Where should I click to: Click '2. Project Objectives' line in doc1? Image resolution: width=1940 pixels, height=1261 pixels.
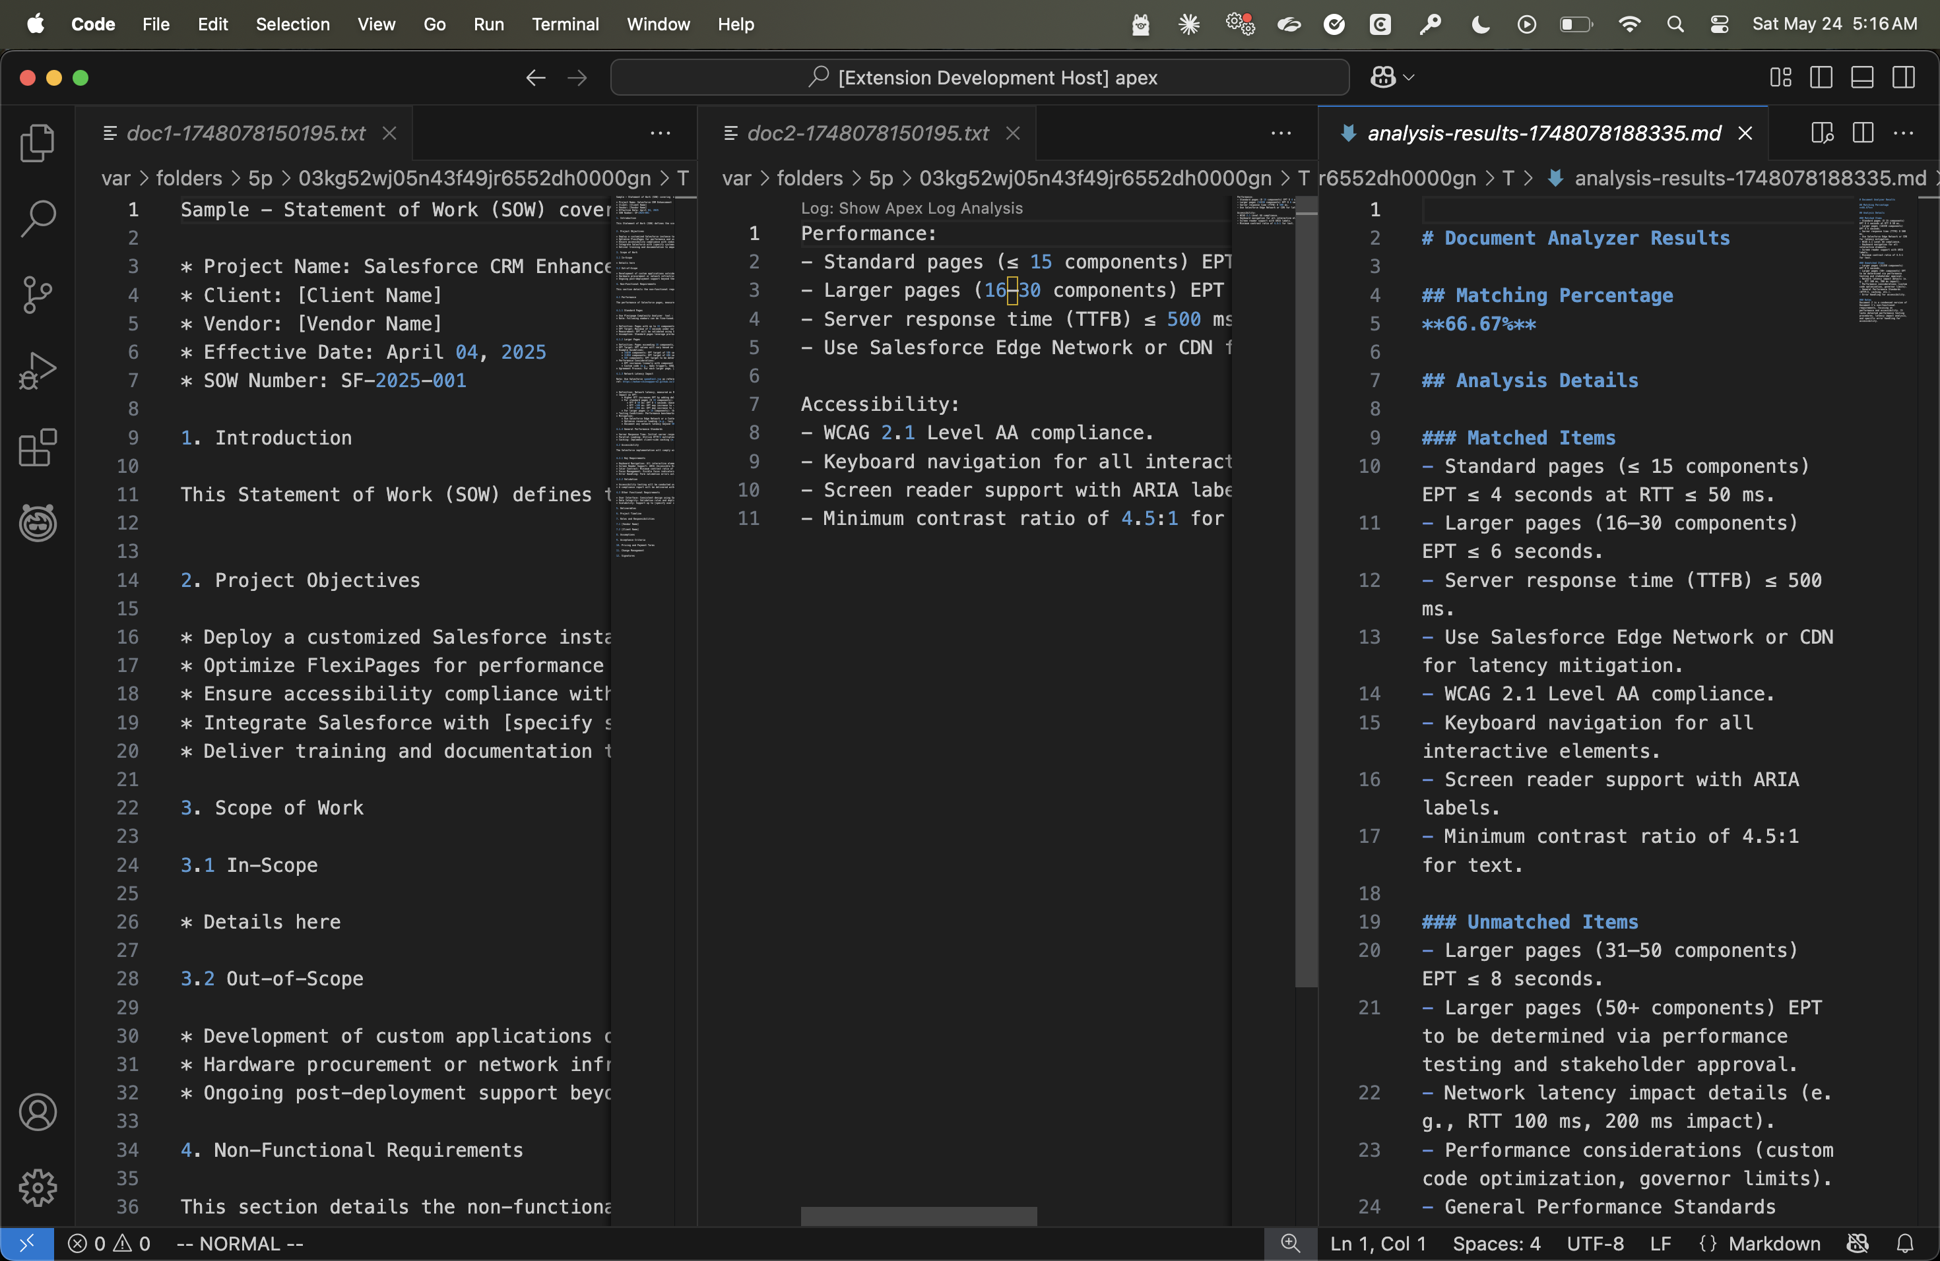pyautogui.click(x=300, y=580)
